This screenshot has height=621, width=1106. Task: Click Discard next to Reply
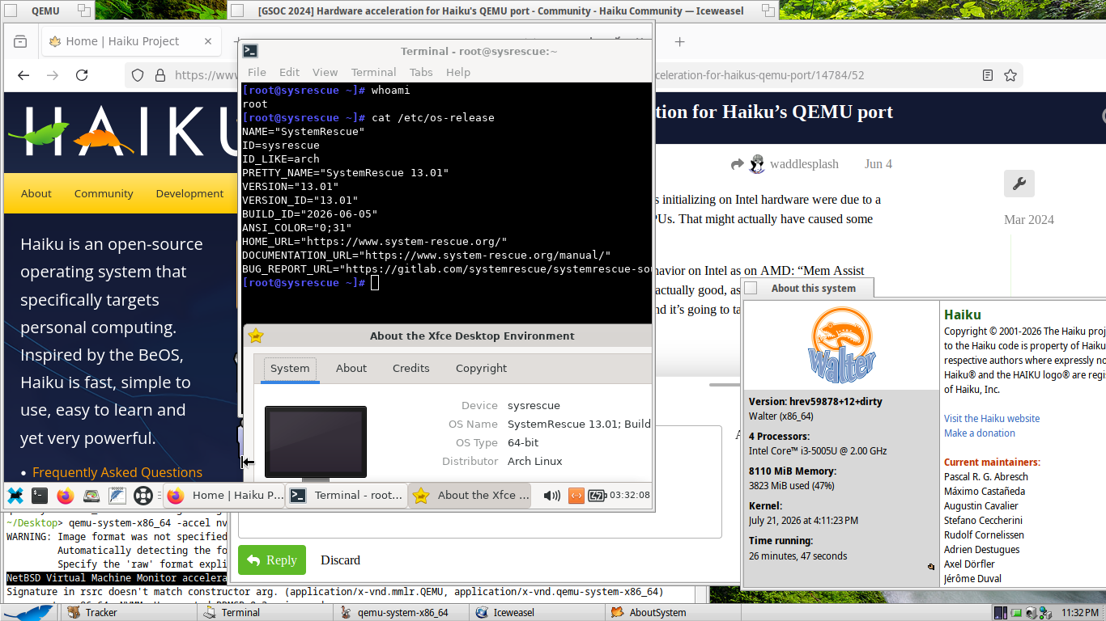tap(340, 560)
